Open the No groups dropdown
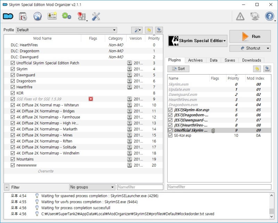 point(92,187)
